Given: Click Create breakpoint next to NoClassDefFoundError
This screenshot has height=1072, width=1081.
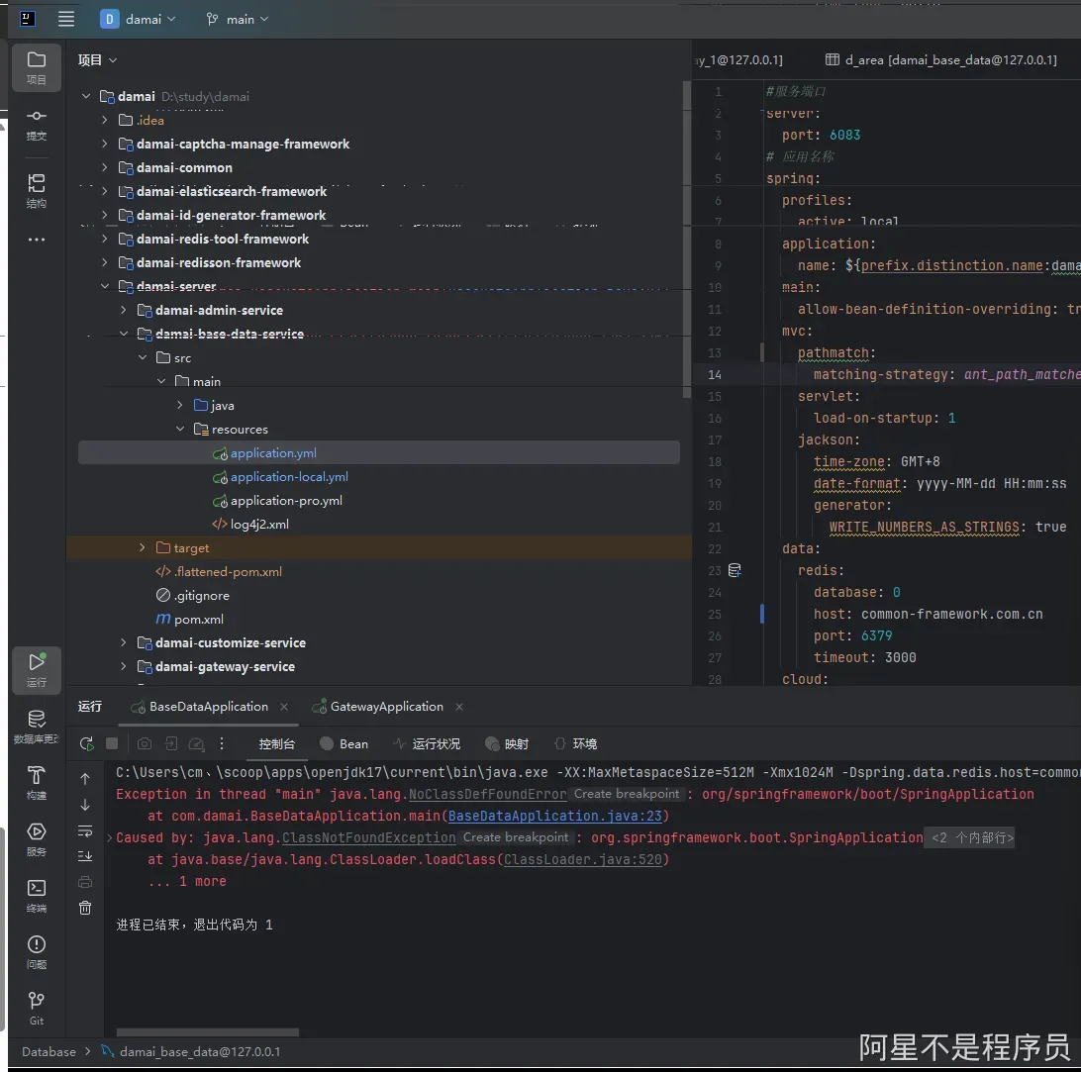Looking at the screenshot, I should [x=627, y=794].
